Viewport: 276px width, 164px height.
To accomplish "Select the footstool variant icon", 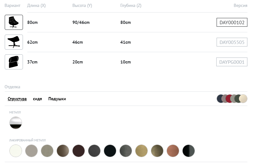I will coord(14,42).
